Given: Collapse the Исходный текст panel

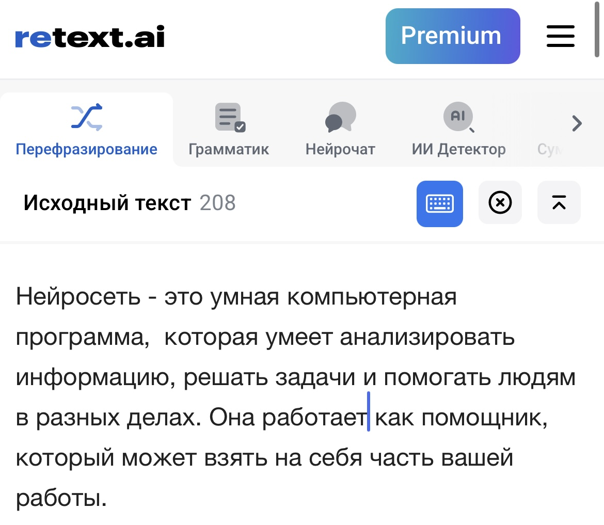Looking at the screenshot, I should coord(559,203).
